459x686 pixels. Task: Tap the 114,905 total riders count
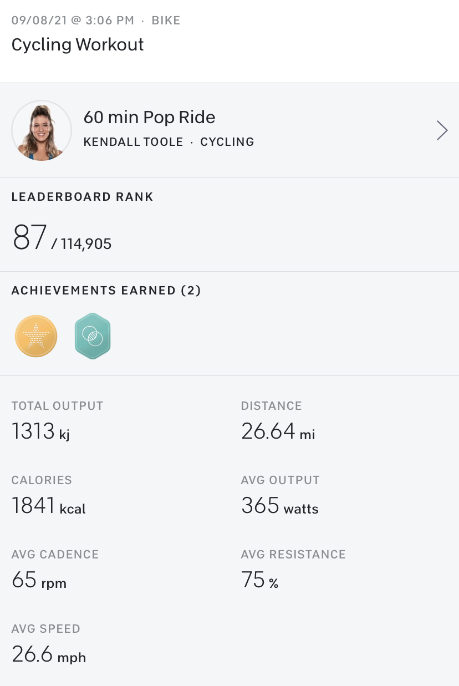tap(85, 244)
